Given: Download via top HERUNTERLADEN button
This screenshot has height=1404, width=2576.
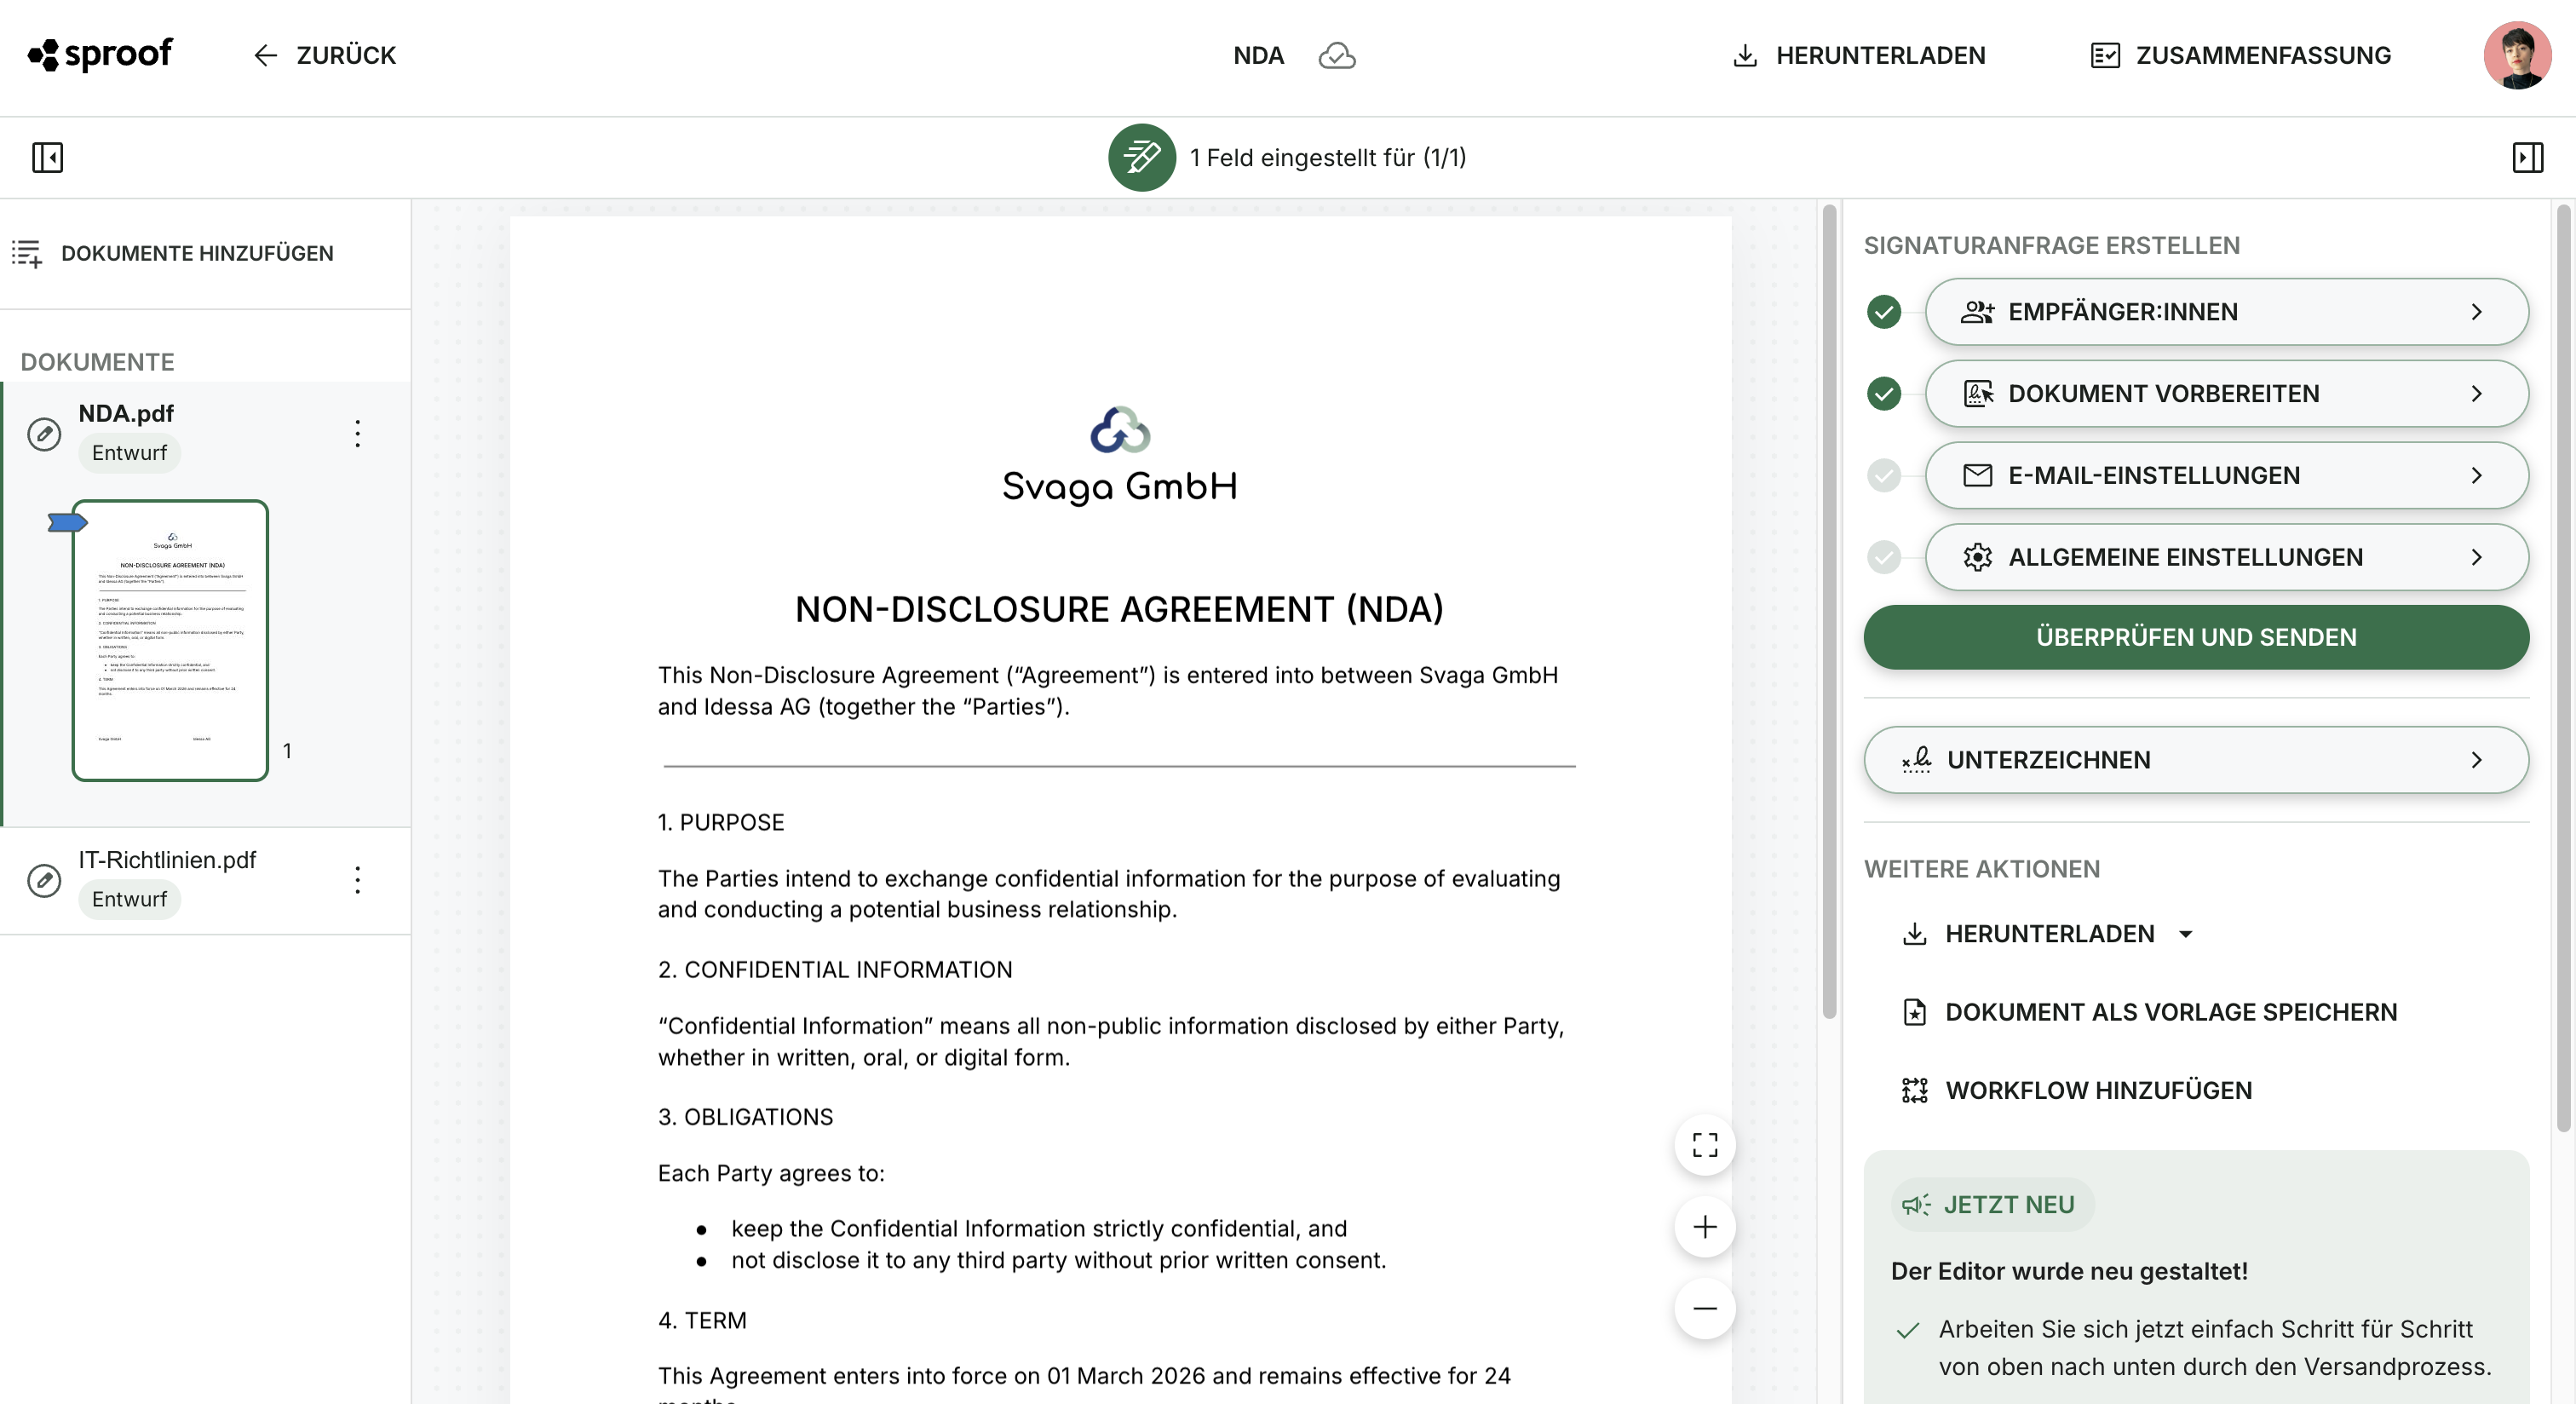Looking at the screenshot, I should 1859,56.
